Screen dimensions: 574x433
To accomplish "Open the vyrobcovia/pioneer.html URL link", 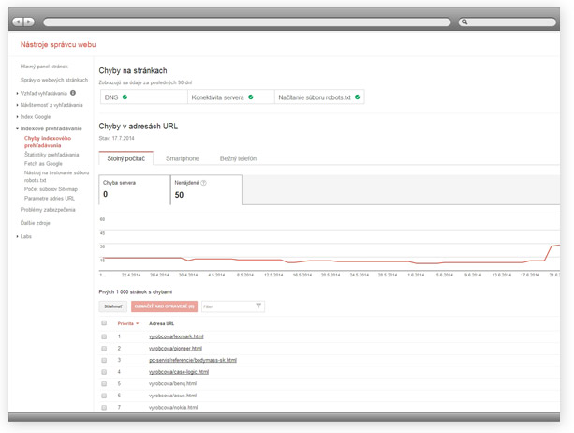I will (169, 348).
